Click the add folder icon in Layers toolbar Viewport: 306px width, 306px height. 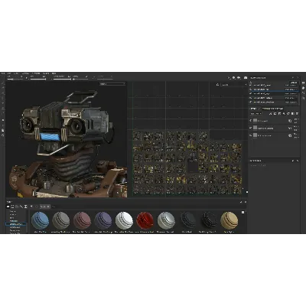293,113
